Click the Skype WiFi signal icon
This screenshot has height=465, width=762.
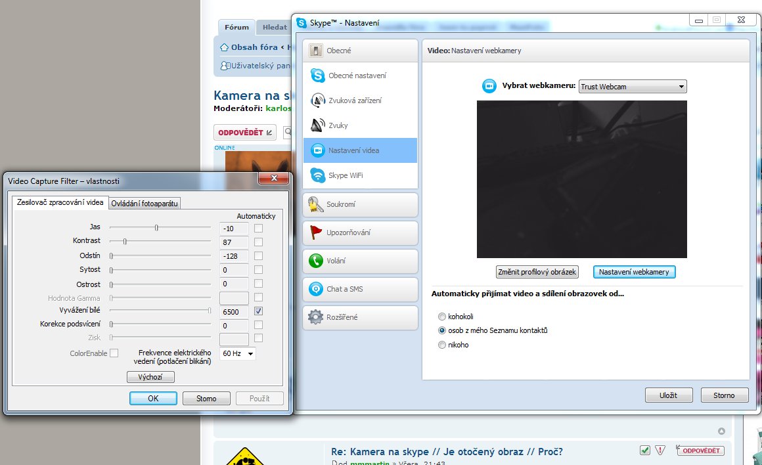[317, 175]
